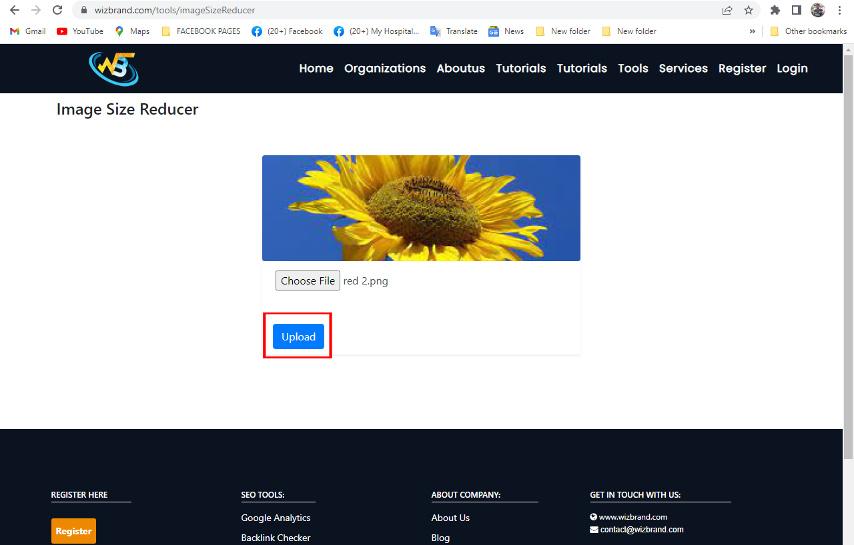This screenshot has height=545, width=854.
Task: Open the Tools menu in the navigation bar
Action: pyautogui.click(x=632, y=68)
